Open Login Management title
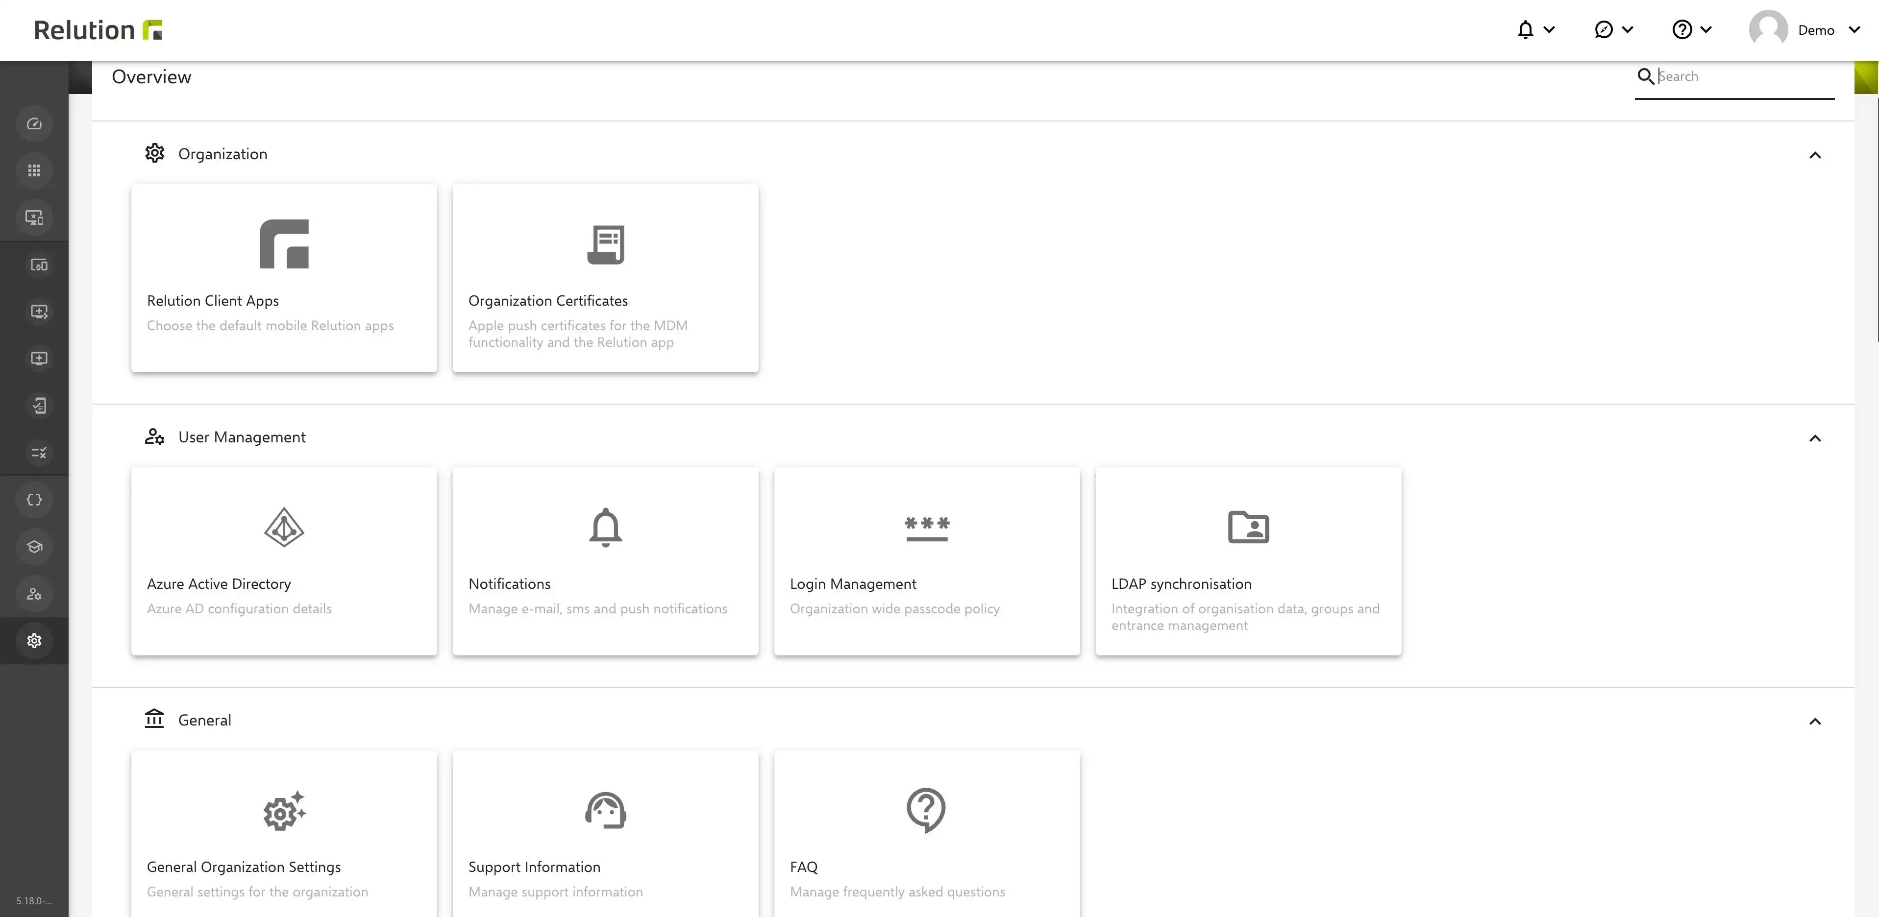Screen dimensions: 1879x917 tap(853, 584)
